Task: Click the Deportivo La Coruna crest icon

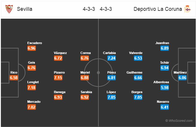Action: click(x=187, y=9)
